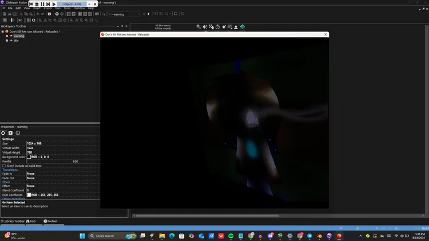Image resolution: width=429 pixels, height=241 pixels.
Task: Click 'All the events' filter text
Action: pos(163,25)
